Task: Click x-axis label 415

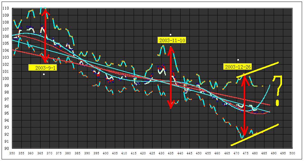Action: [133, 153]
